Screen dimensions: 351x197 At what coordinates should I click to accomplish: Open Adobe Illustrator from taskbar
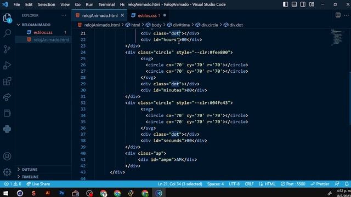(x=48, y=193)
